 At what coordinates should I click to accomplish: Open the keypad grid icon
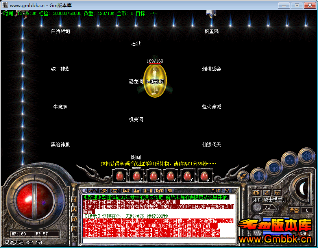(x=170, y=191)
